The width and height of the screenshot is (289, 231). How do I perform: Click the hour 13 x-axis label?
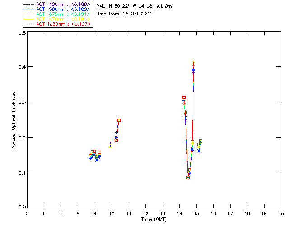tap(163, 213)
